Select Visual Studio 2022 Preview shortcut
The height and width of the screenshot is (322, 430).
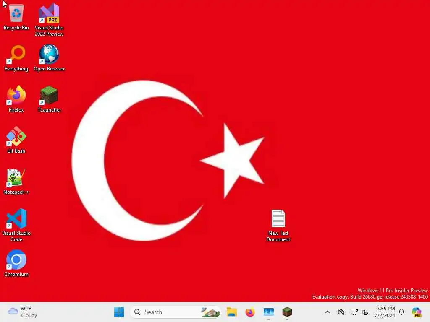click(x=49, y=20)
